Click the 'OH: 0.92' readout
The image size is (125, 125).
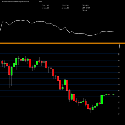(x=85, y=8)
